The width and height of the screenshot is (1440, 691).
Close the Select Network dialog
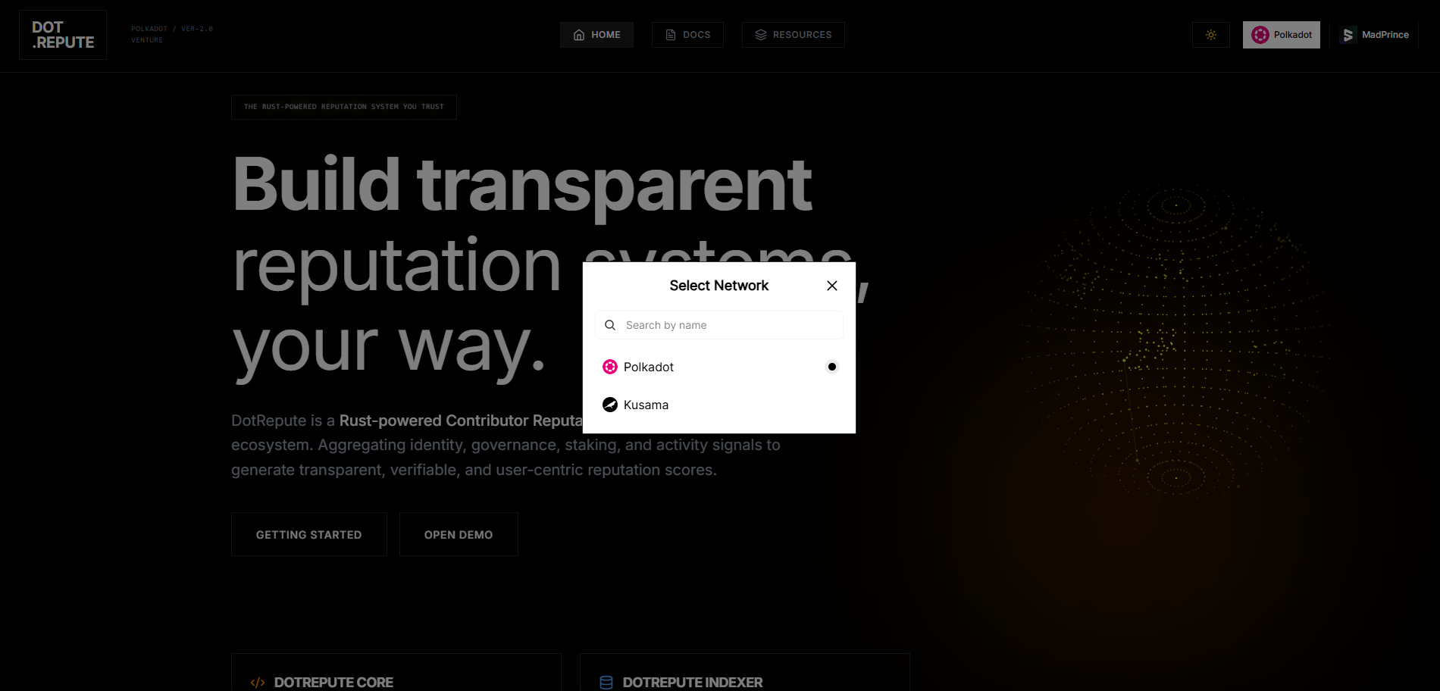pos(831,286)
